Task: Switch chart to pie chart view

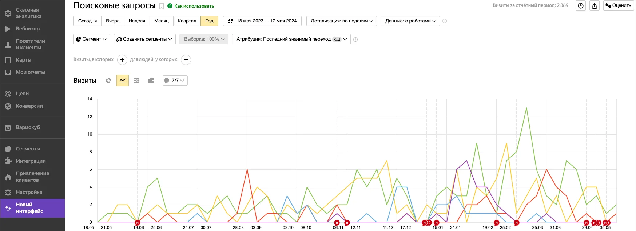Action: (x=108, y=81)
